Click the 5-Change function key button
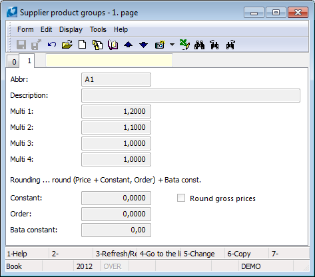315x277 pixels. [x=203, y=254]
